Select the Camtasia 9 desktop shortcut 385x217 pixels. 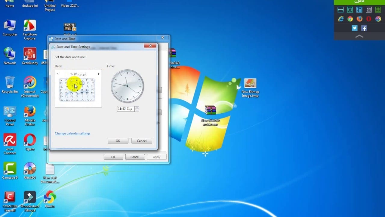tap(10, 171)
